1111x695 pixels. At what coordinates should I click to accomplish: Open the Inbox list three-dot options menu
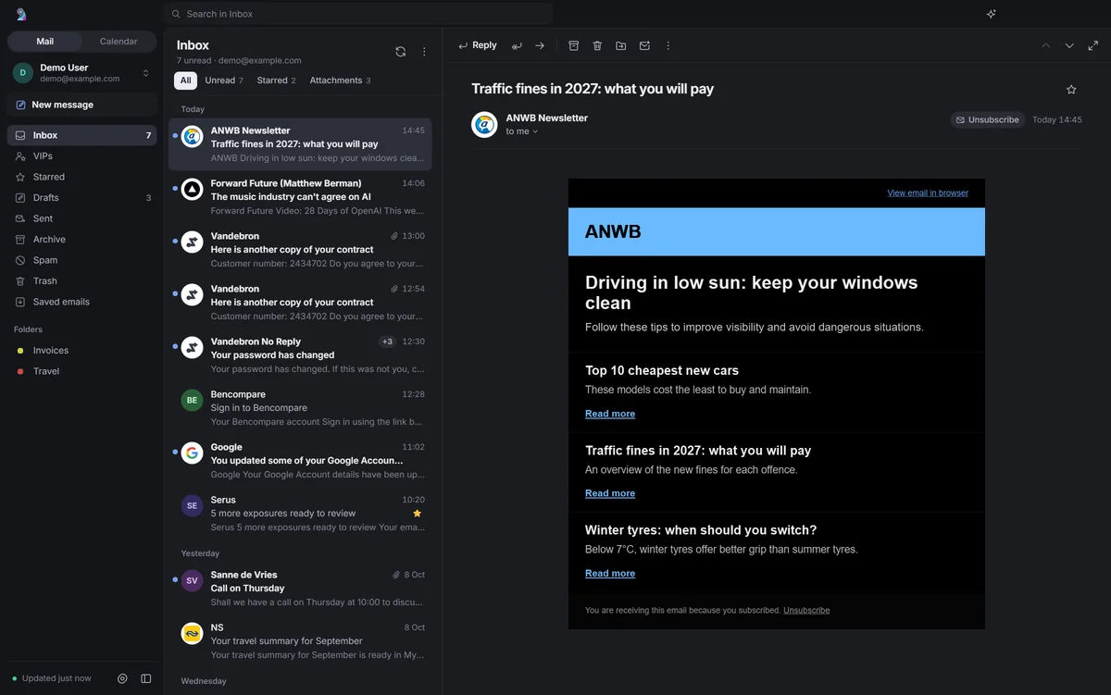pos(424,52)
